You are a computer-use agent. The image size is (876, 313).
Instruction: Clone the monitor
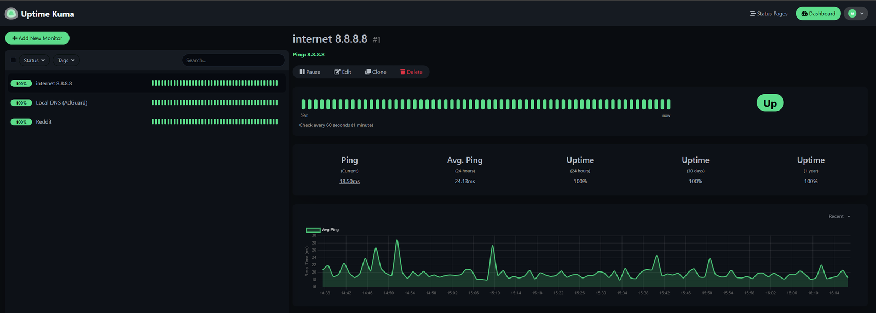pyautogui.click(x=376, y=72)
